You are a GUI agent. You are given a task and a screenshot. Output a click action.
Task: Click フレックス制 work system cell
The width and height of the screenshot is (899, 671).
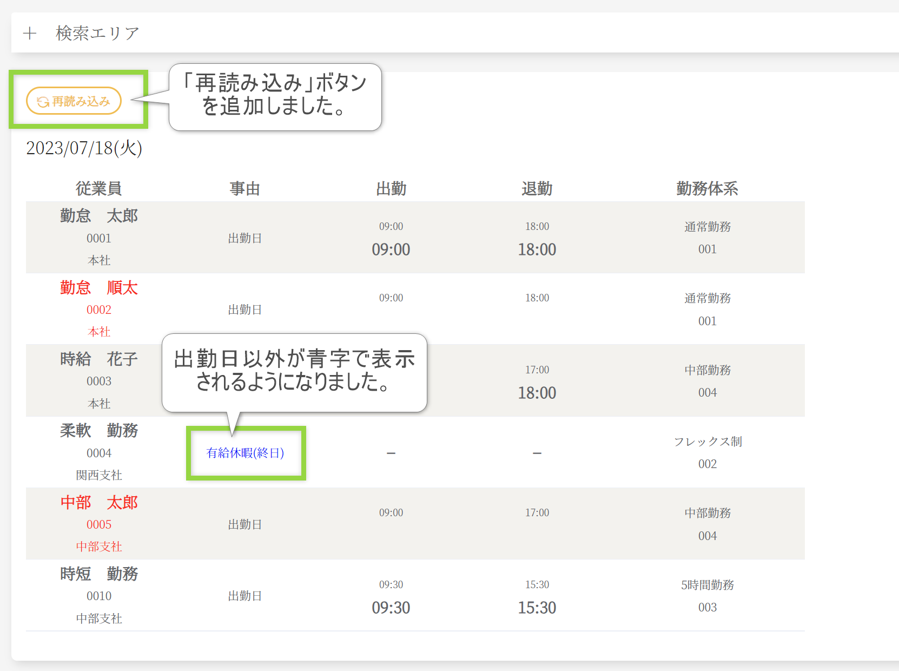[708, 442]
